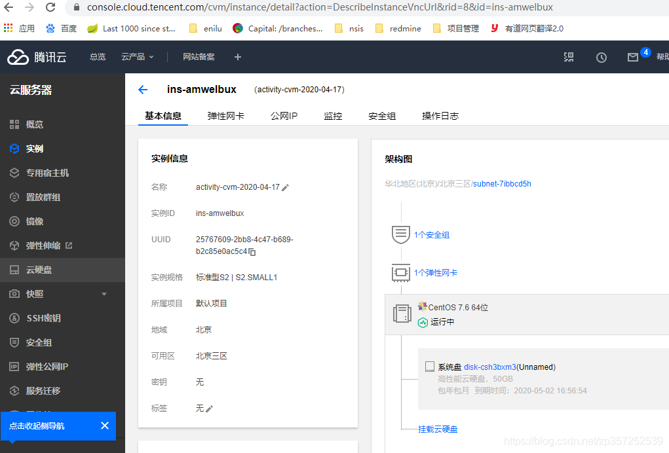Copy the UUID with the copy icon

tap(252, 252)
